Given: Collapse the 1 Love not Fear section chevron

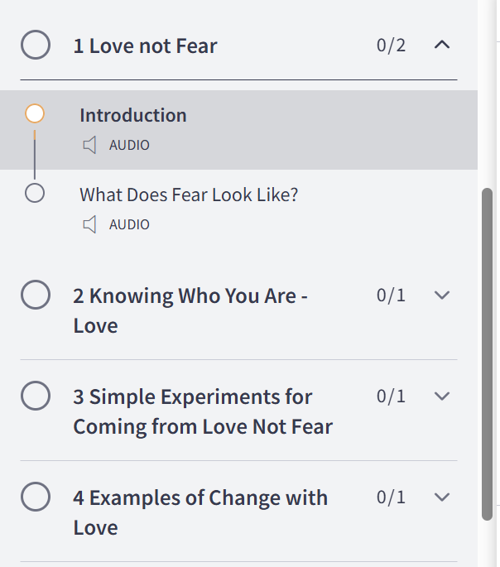Looking at the screenshot, I should click(442, 45).
